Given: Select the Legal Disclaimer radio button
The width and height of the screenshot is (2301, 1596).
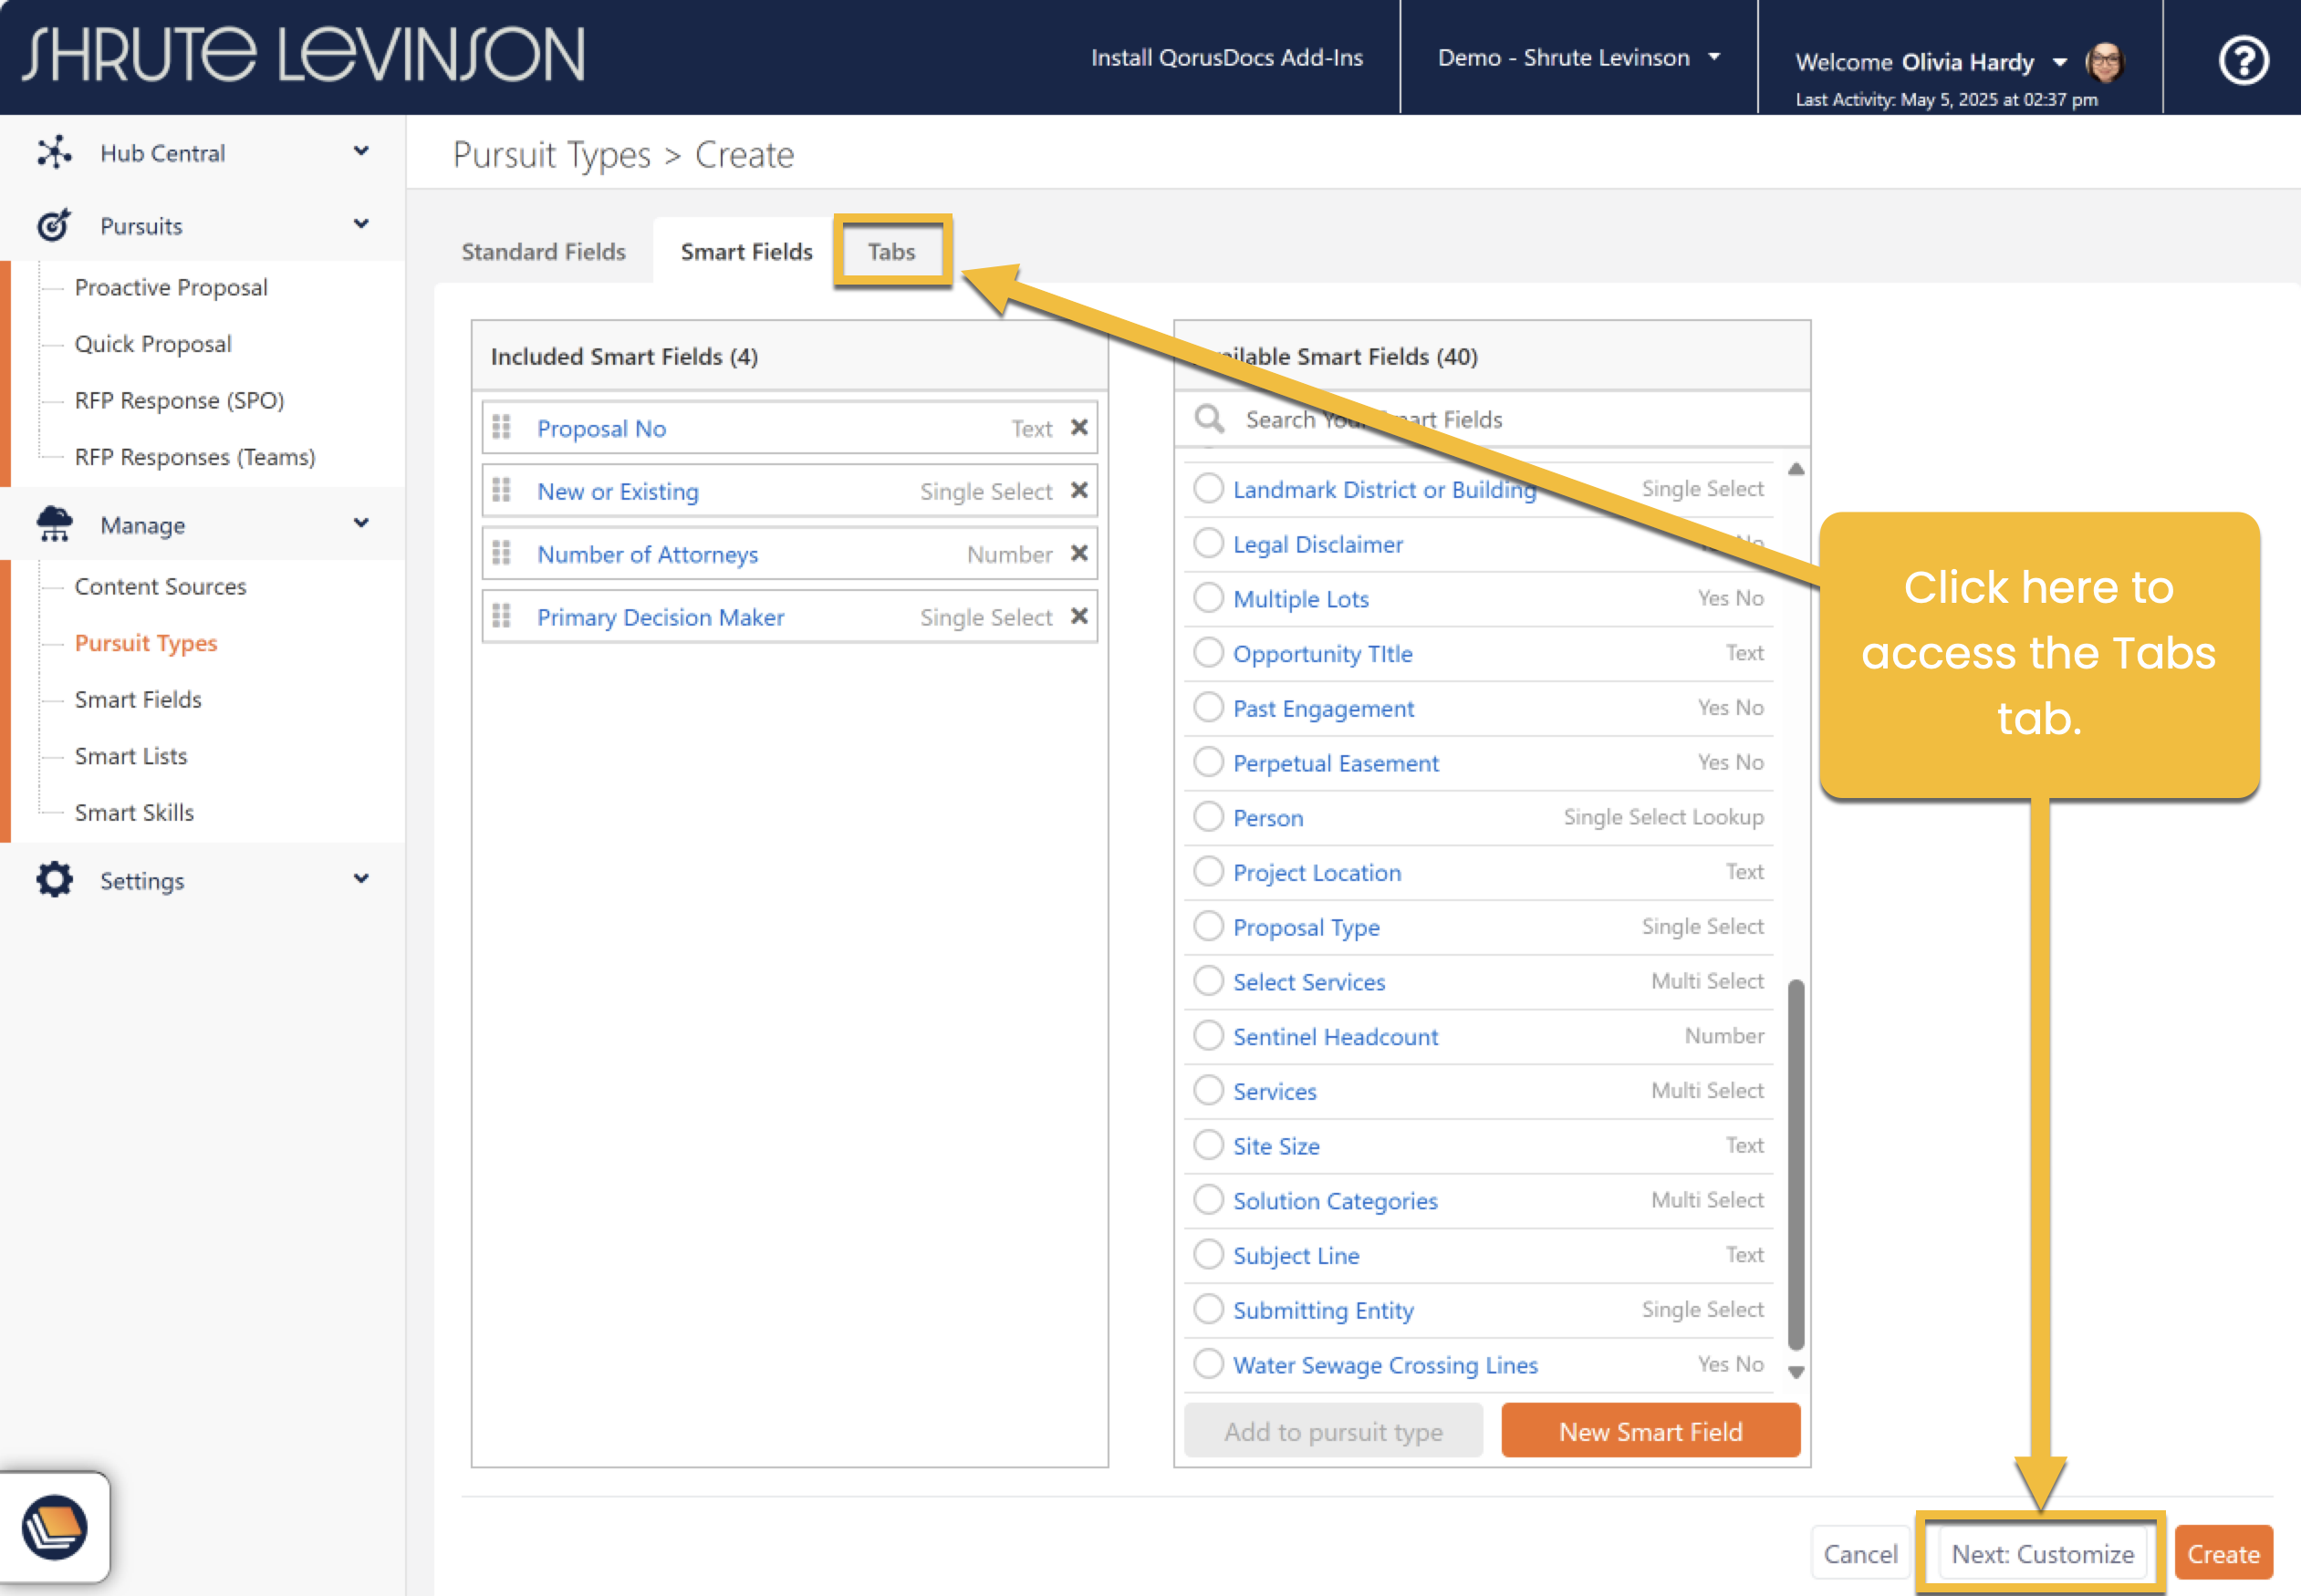Looking at the screenshot, I should pos(1209,544).
